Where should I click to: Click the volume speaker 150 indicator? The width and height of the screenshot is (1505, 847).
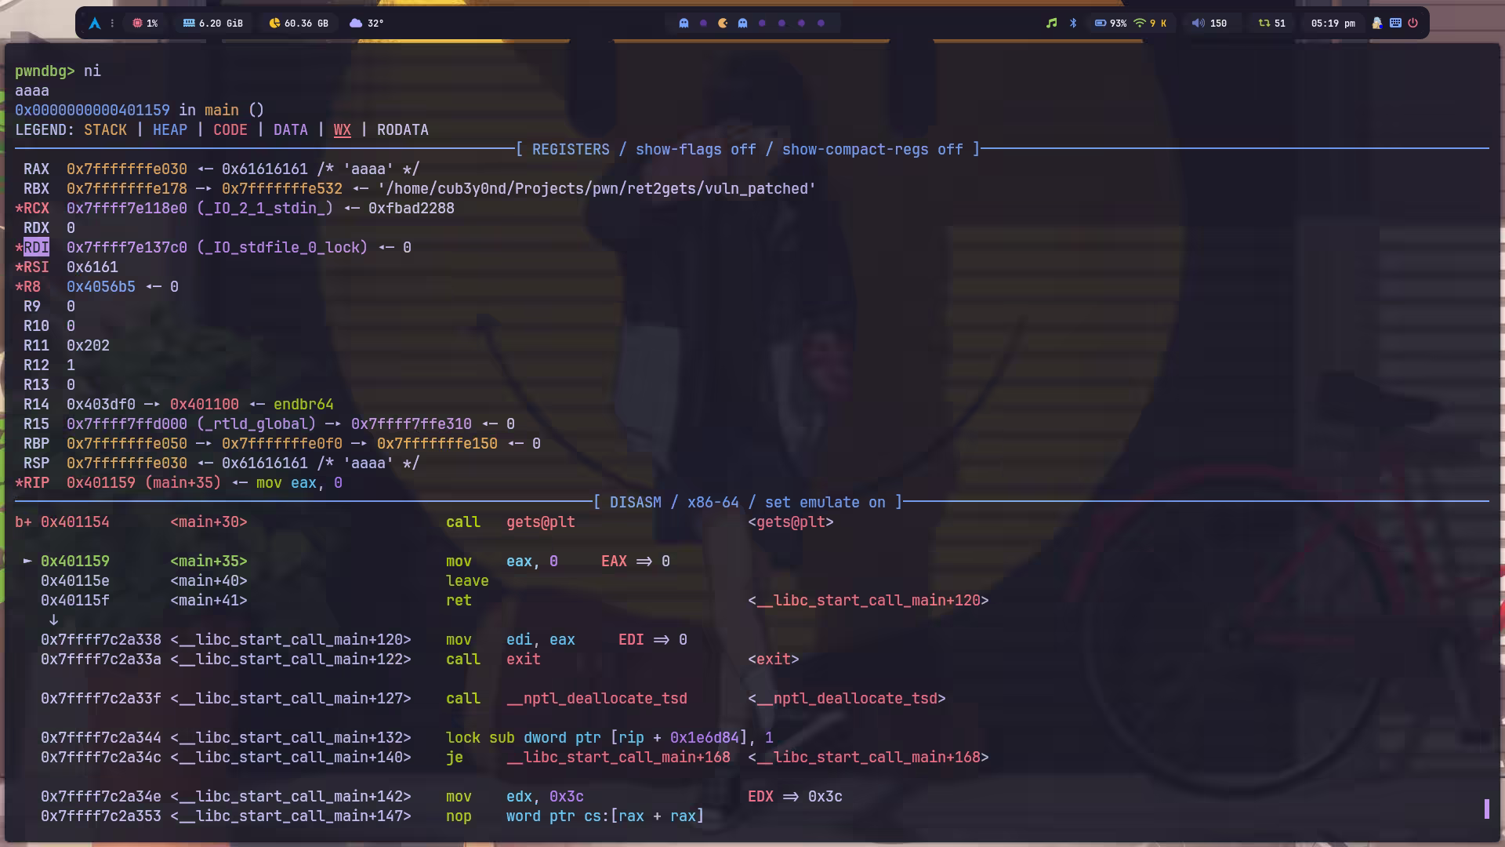tap(1209, 24)
